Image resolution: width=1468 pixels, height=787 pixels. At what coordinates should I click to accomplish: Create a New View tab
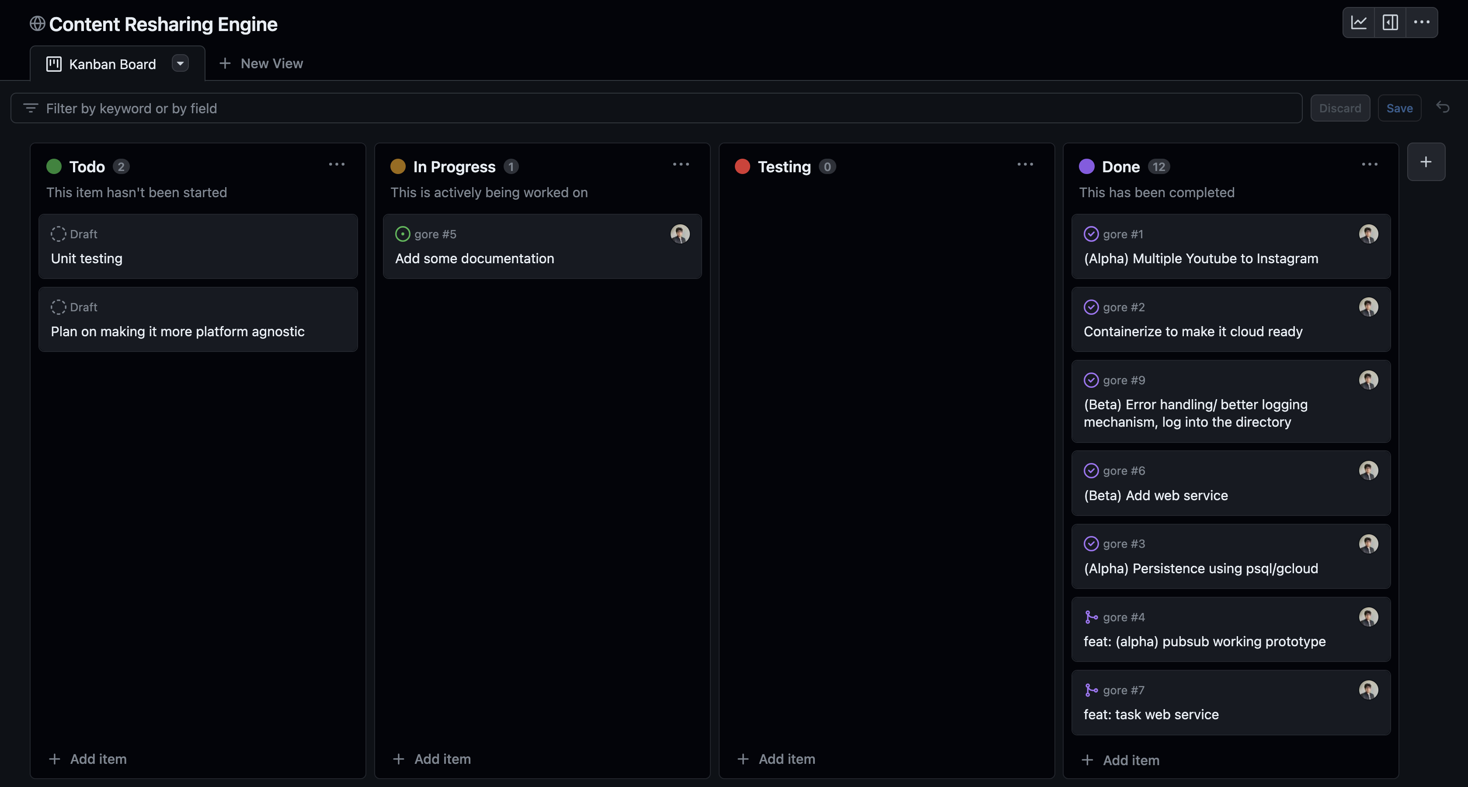261,63
